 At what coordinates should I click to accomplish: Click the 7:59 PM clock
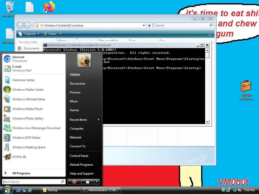point(249,190)
